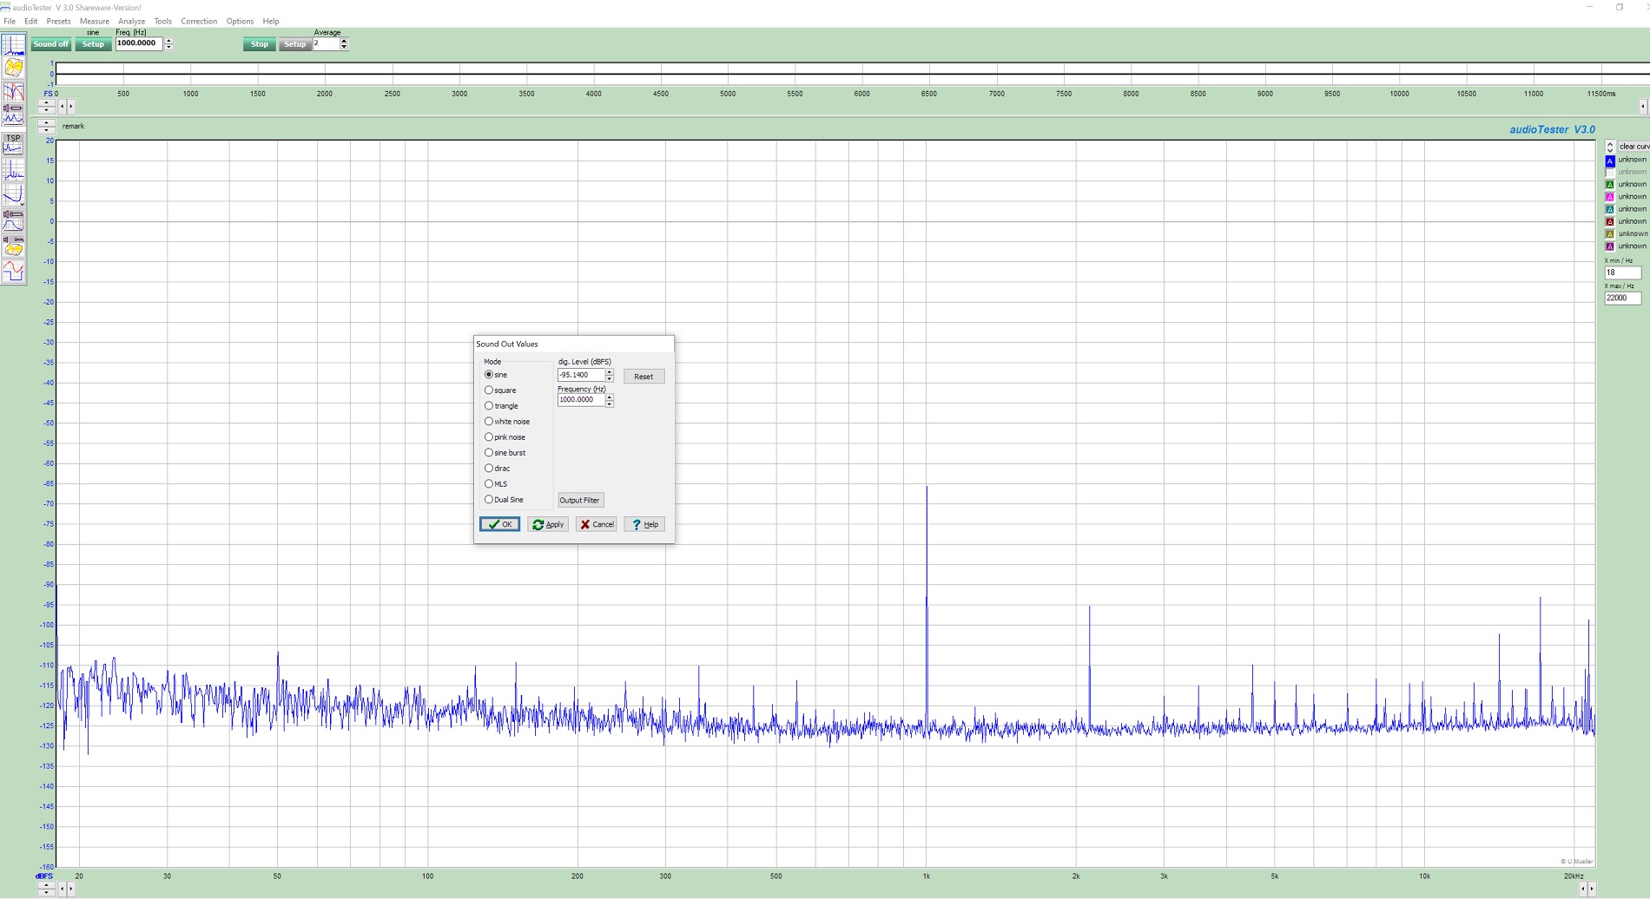Viewport: 1650px width, 899px height.
Task: Open the Presets menu
Action: [x=58, y=21]
